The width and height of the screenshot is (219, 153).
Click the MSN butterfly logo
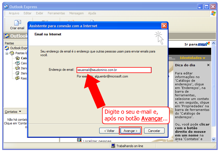[x=208, y=44]
